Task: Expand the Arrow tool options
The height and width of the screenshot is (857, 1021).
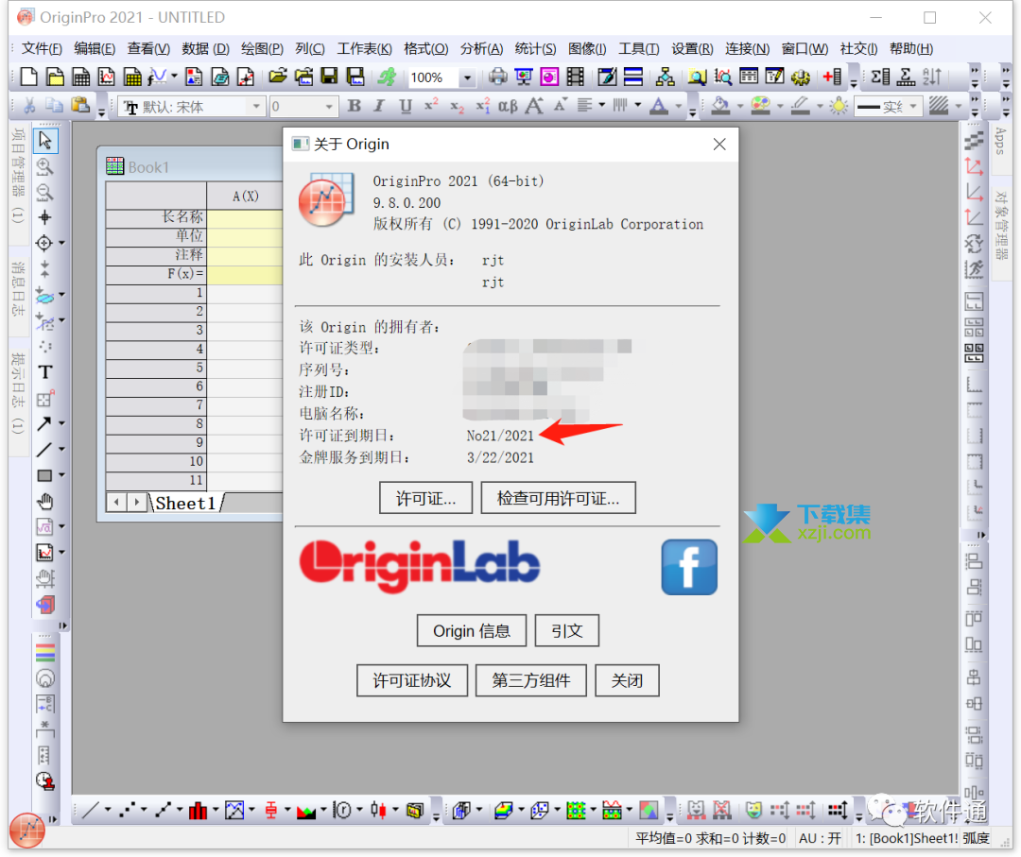Action: (x=61, y=423)
